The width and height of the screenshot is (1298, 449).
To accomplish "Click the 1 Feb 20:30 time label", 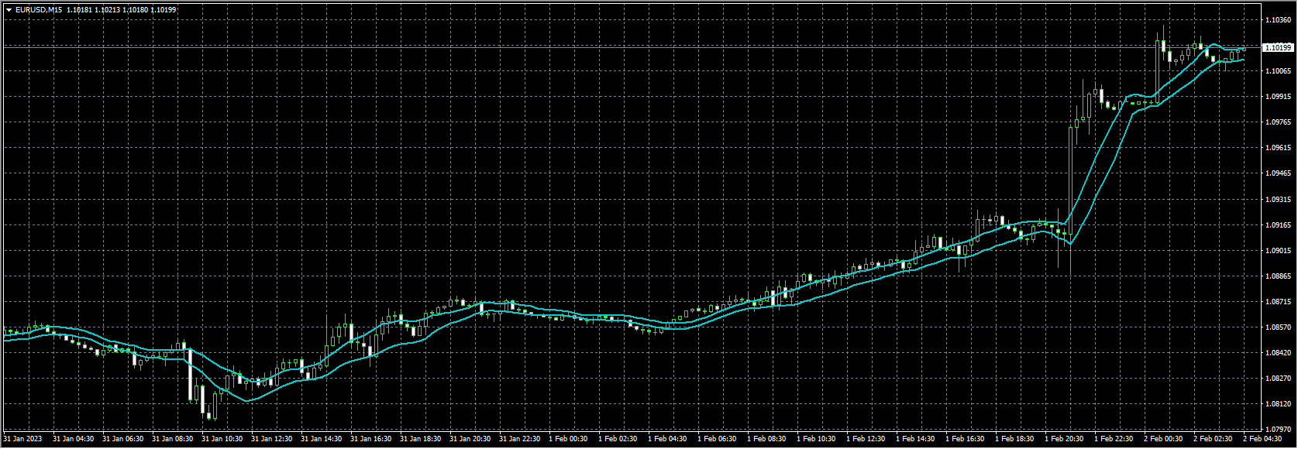I will click(1064, 439).
